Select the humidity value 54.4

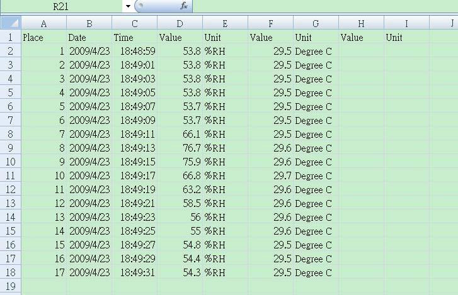(180, 259)
